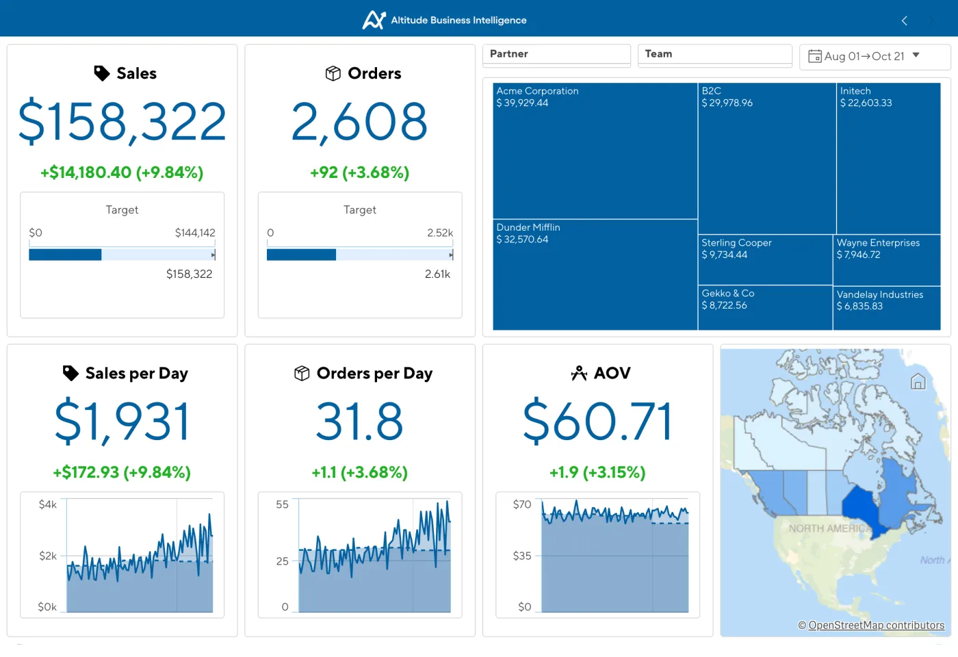Click the Sales per Day tag icon

(70, 373)
